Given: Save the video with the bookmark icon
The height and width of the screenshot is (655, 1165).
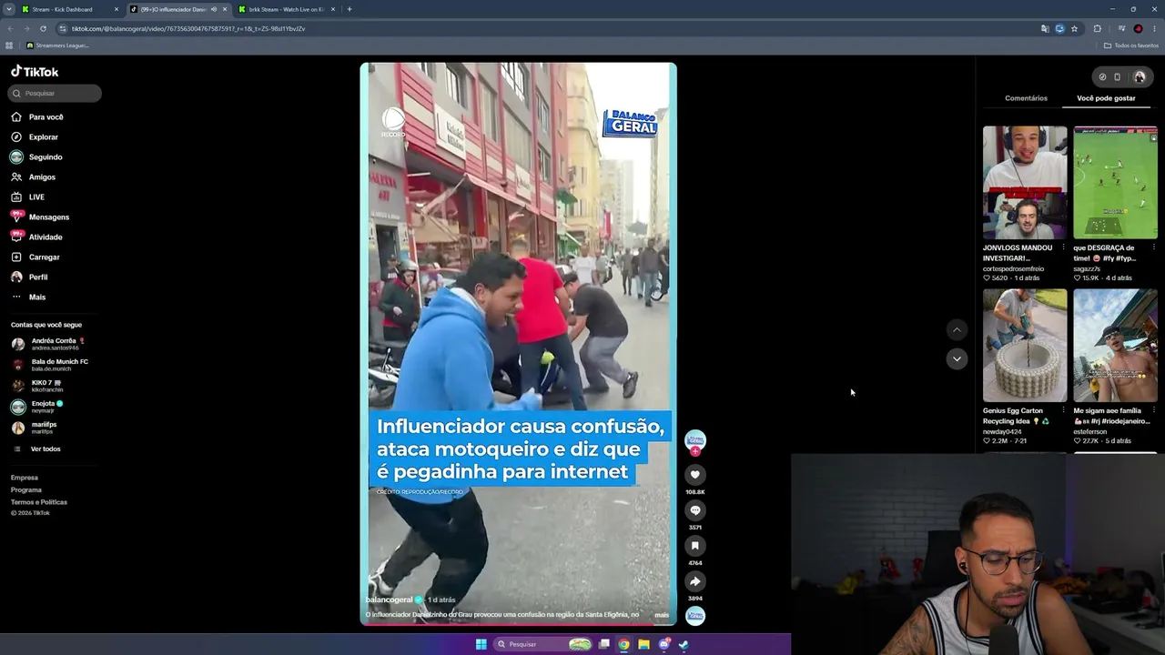Looking at the screenshot, I should click(x=694, y=546).
